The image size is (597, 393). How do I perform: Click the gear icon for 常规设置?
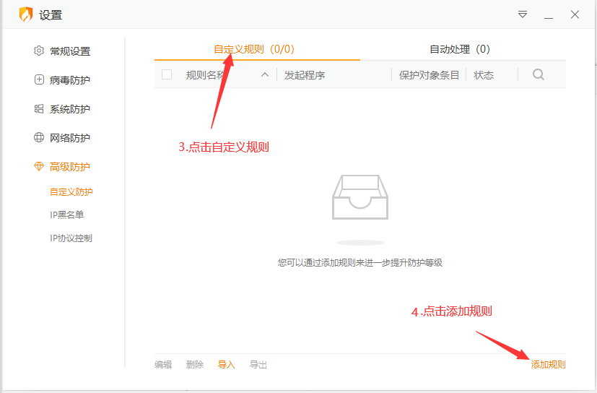click(39, 51)
